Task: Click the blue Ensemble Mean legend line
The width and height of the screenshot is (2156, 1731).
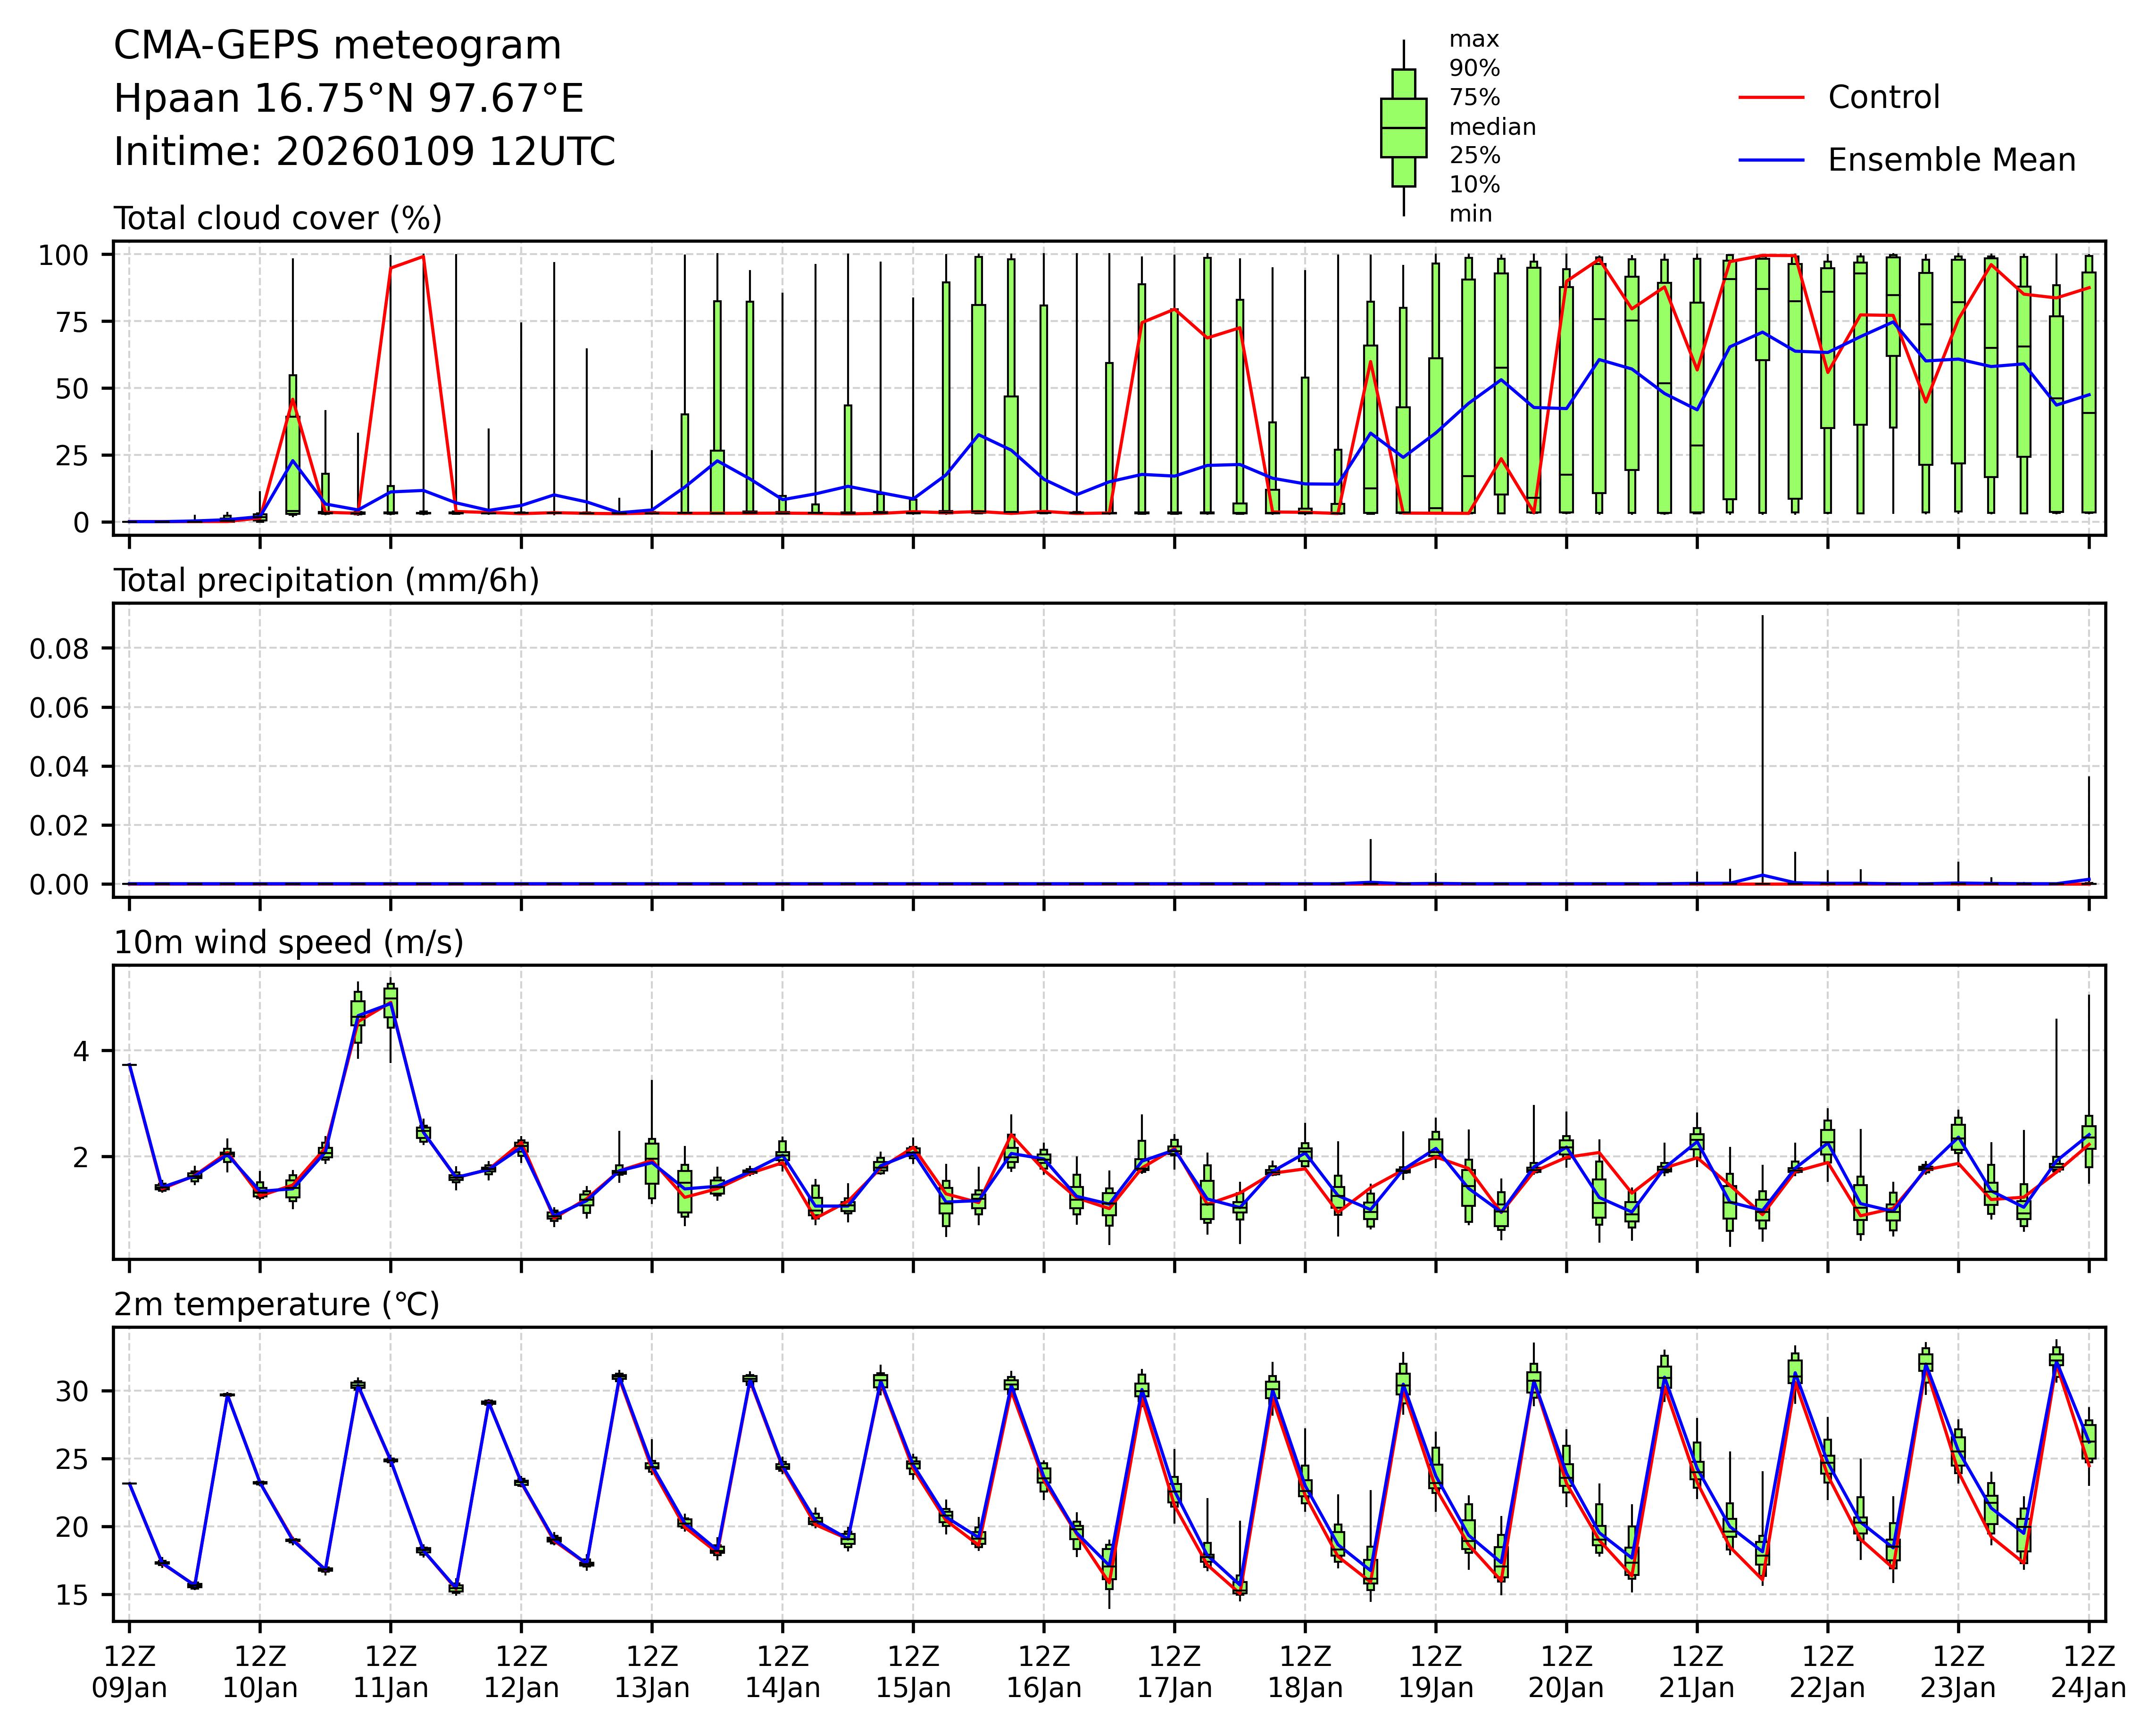Action: pos(1771,160)
